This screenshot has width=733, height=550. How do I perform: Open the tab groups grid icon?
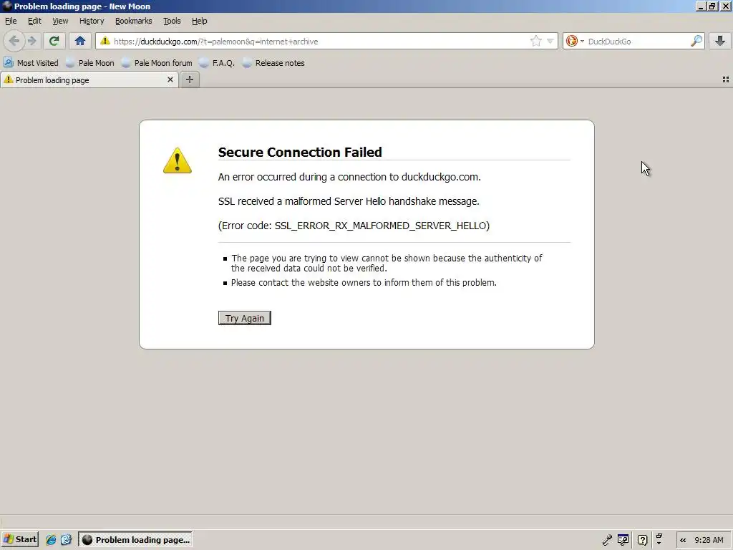tap(726, 79)
